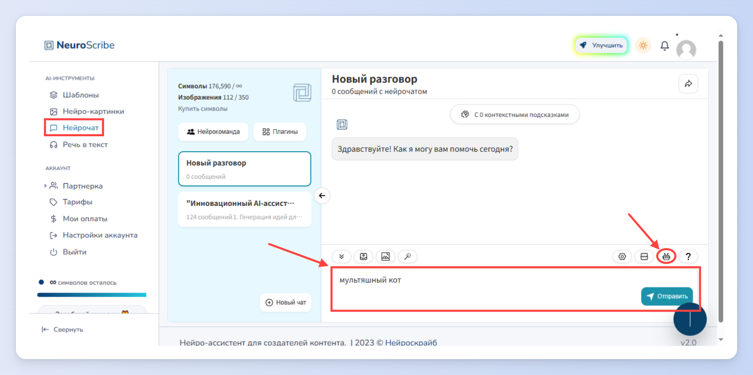Click Выйти to log out
Image resolution: width=753 pixels, height=375 pixels.
(68, 252)
